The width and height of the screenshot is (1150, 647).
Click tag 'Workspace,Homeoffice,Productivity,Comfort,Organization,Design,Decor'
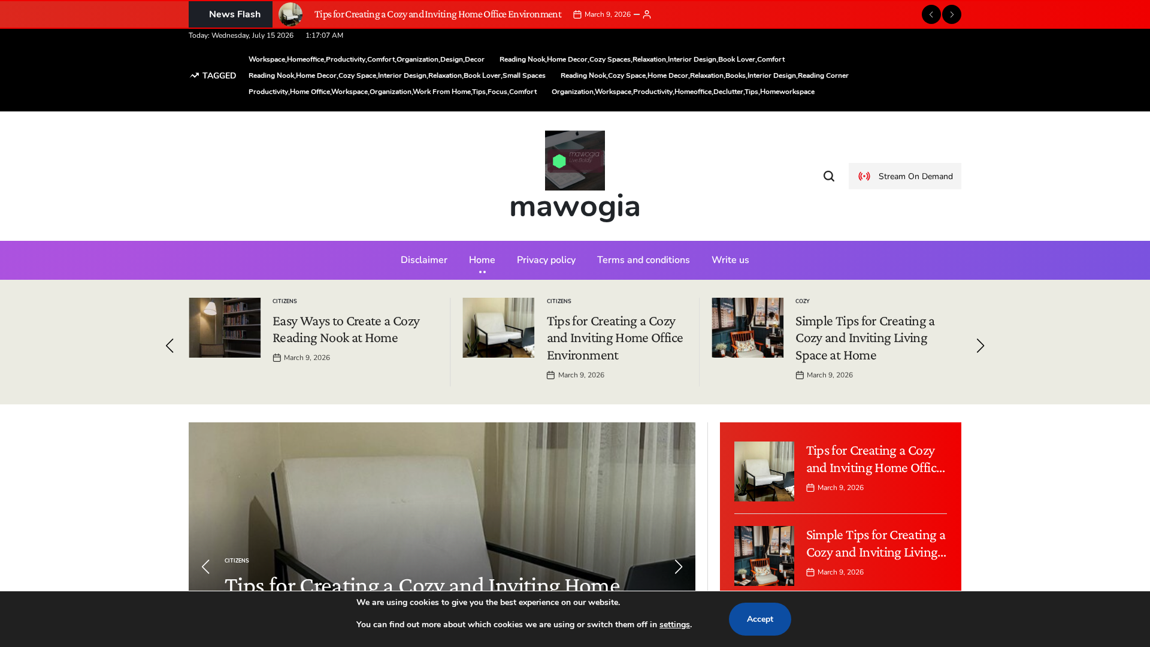[x=367, y=59]
